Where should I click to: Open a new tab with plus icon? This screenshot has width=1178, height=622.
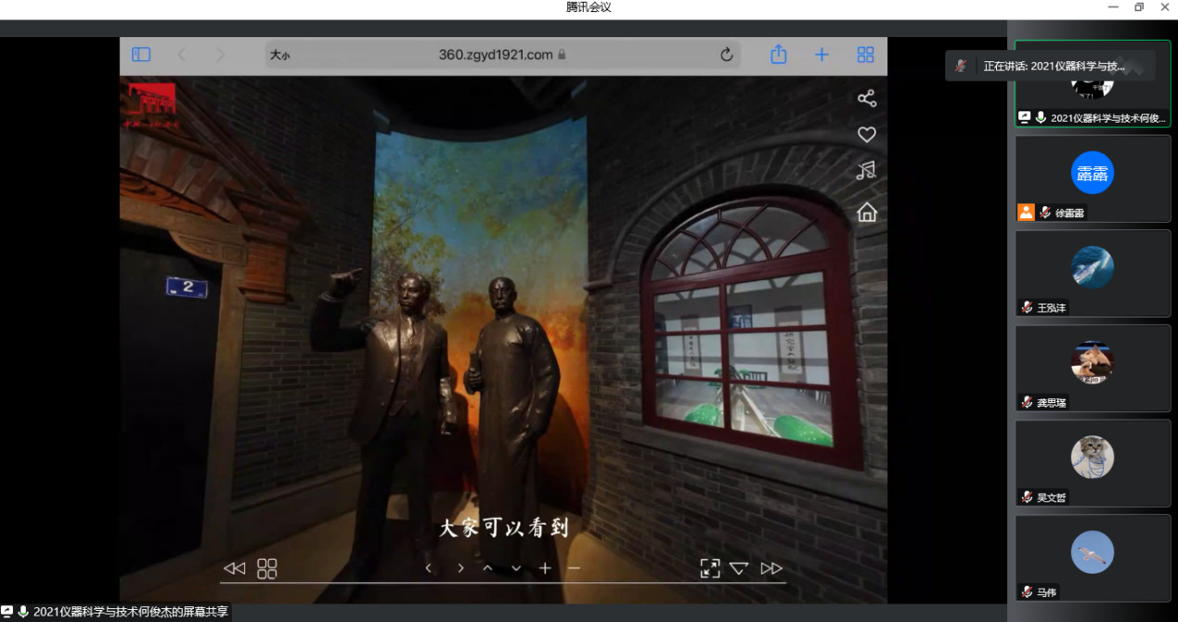point(822,55)
